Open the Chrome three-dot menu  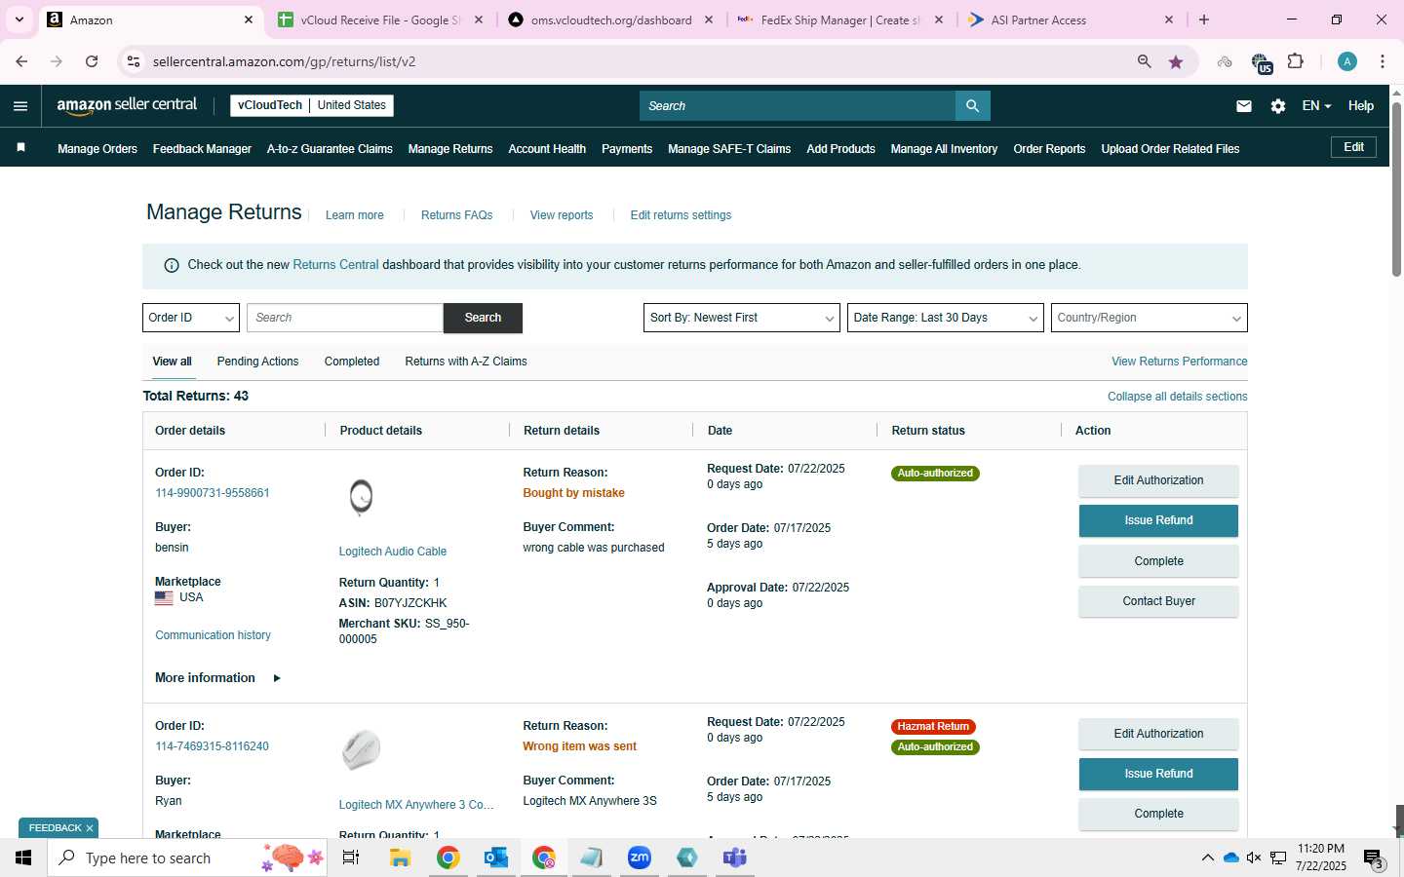click(x=1383, y=61)
